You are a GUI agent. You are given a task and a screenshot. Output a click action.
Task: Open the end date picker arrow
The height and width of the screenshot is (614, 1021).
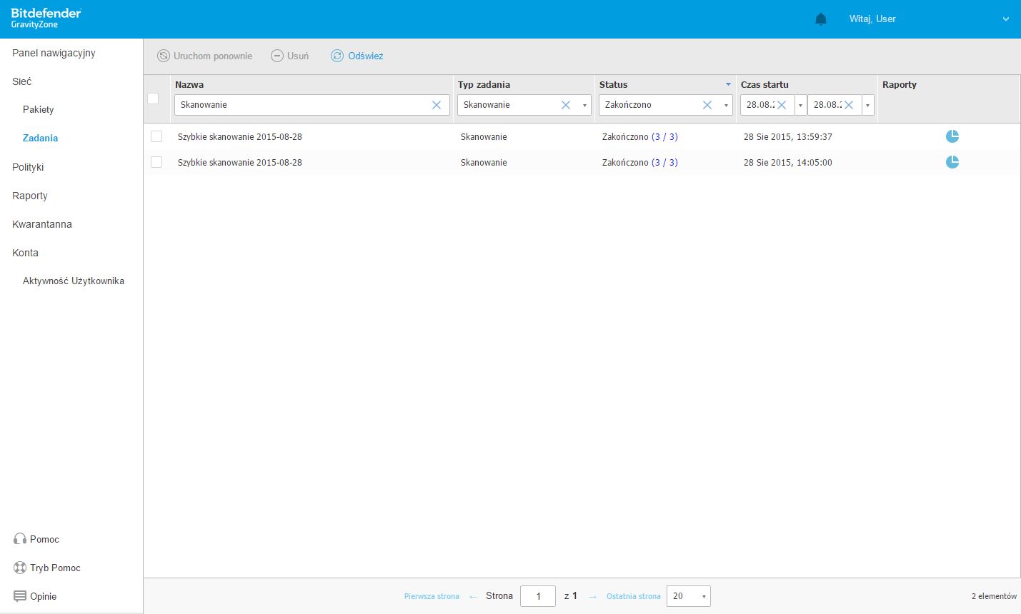pyautogui.click(x=867, y=105)
